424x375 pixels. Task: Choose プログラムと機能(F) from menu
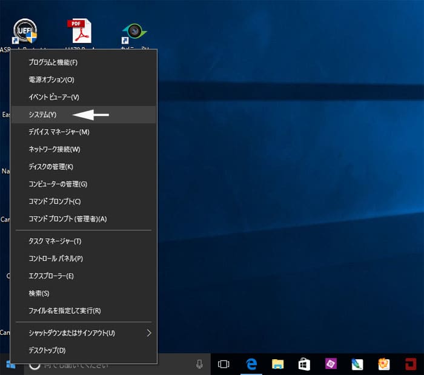point(53,62)
